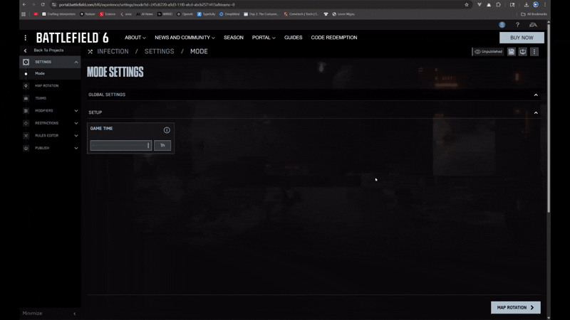Open the apps grid icon in bookmarks bar
The width and height of the screenshot is (570, 320).
point(24,14)
